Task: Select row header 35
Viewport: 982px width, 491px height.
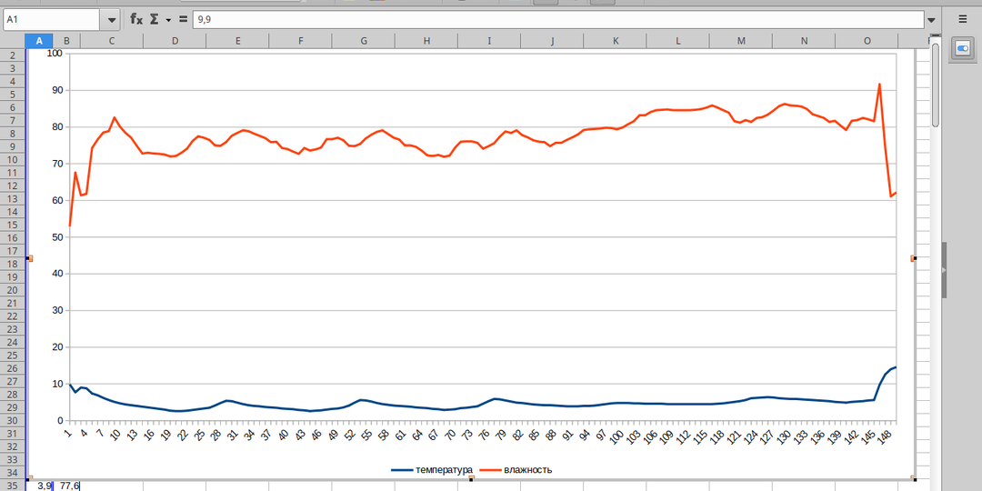Action: pyautogui.click(x=13, y=486)
